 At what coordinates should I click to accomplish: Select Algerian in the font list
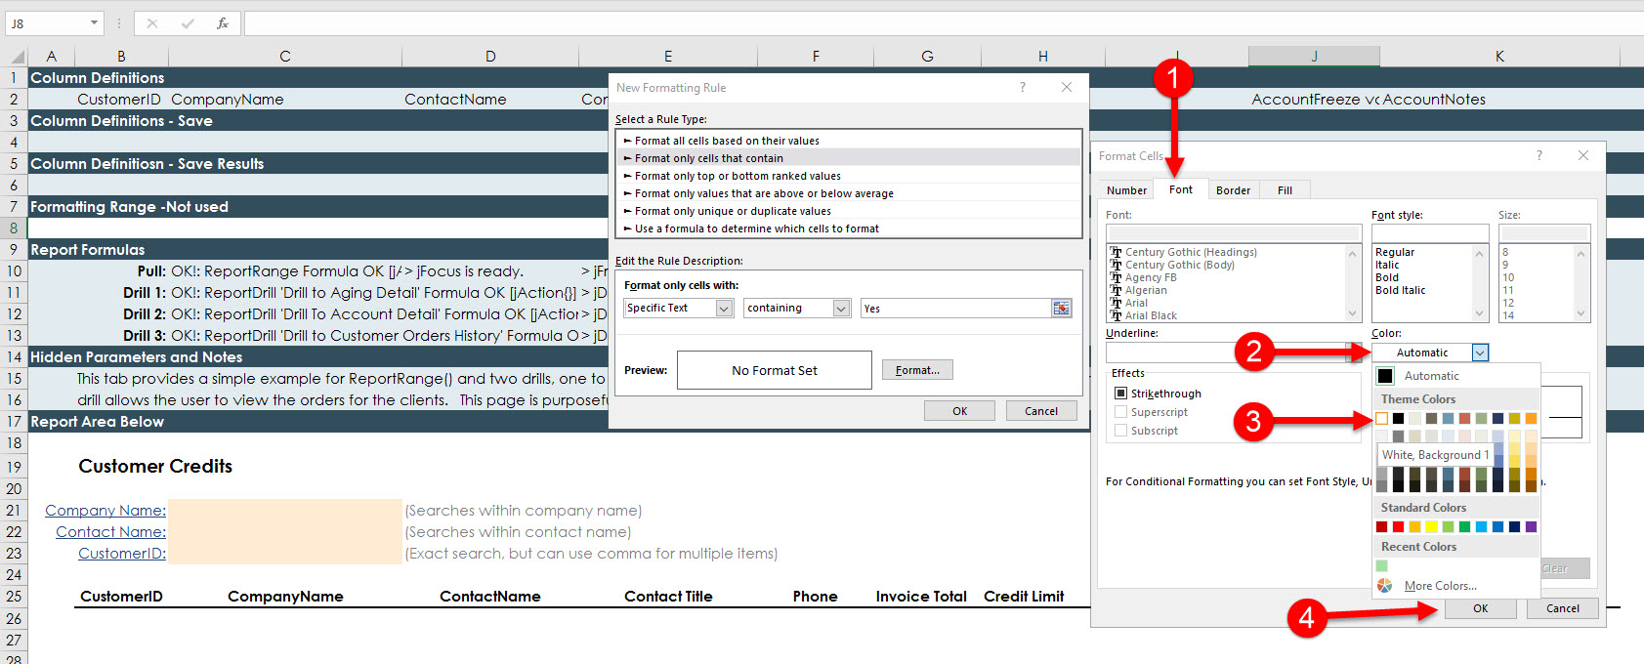click(1146, 290)
